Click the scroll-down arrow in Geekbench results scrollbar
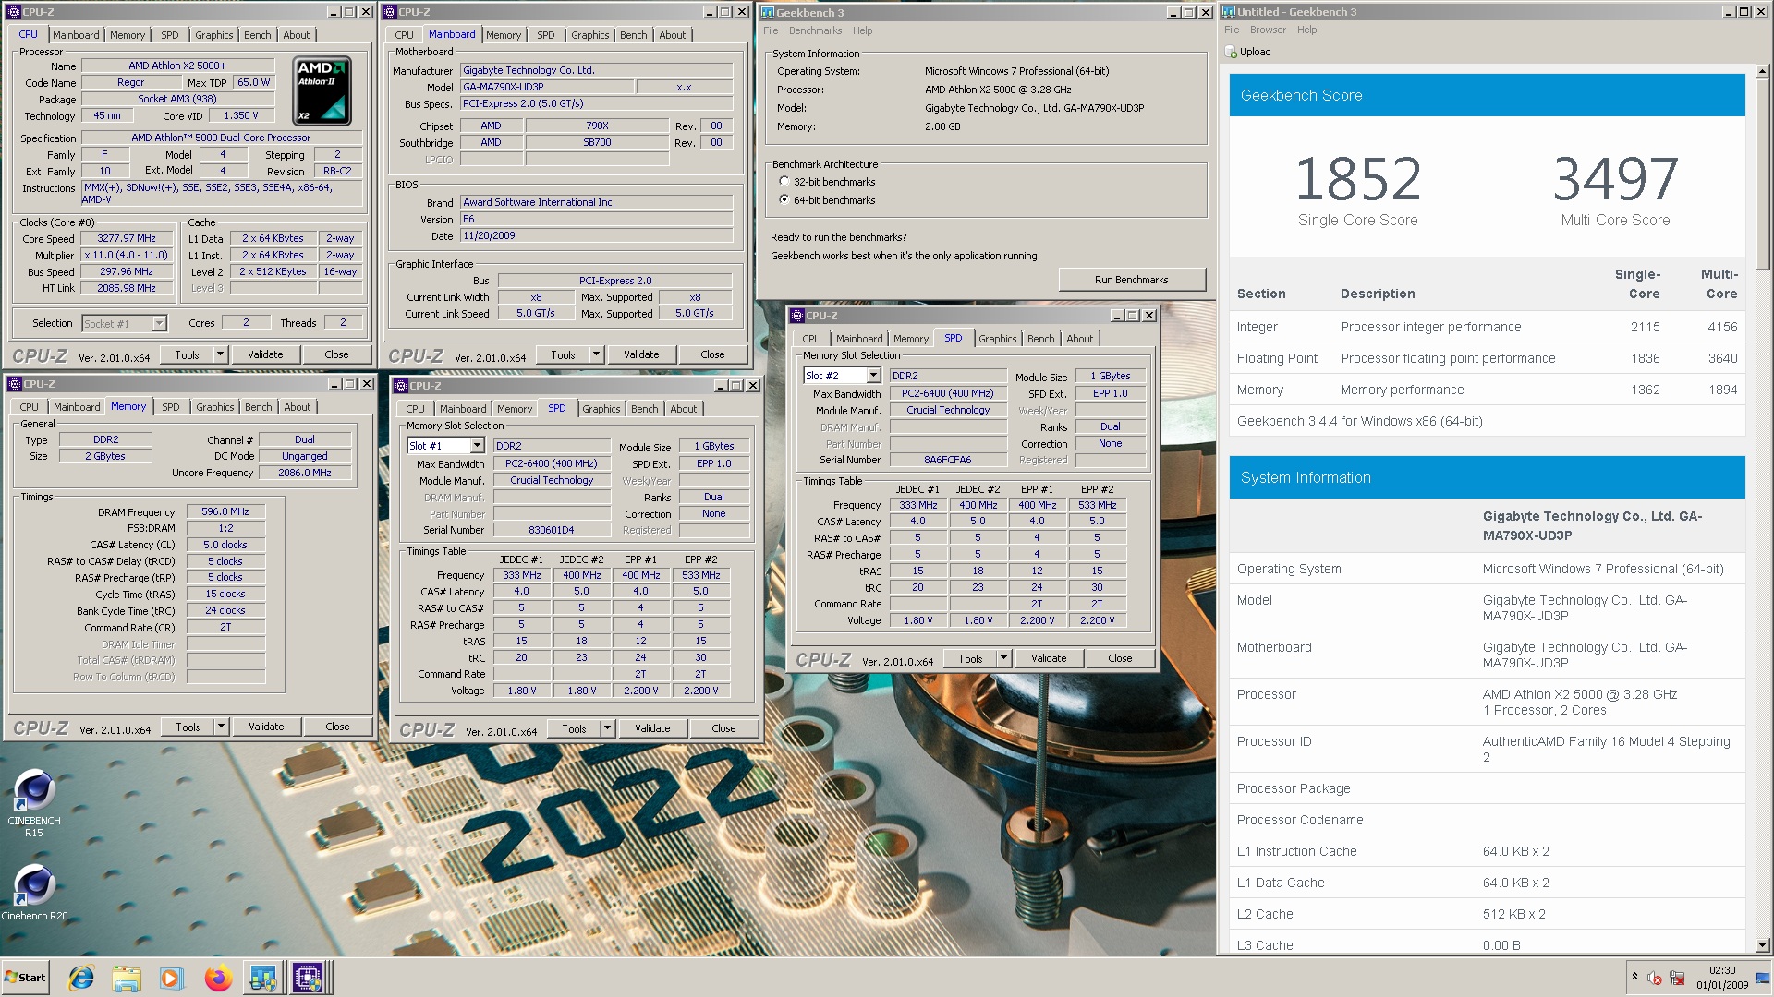This screenshot has width=1774, height=997. click(1763, 945)
